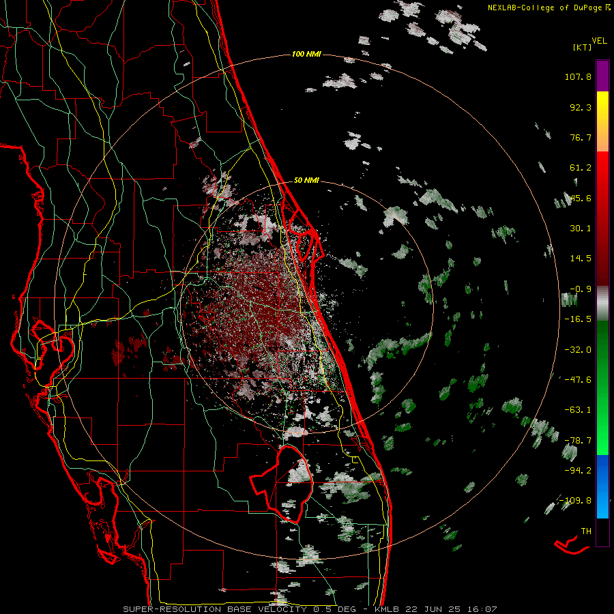This screenshot has height=614, width=614.
Task: Click the -0.9 legend value
Action: click(581, 289)
